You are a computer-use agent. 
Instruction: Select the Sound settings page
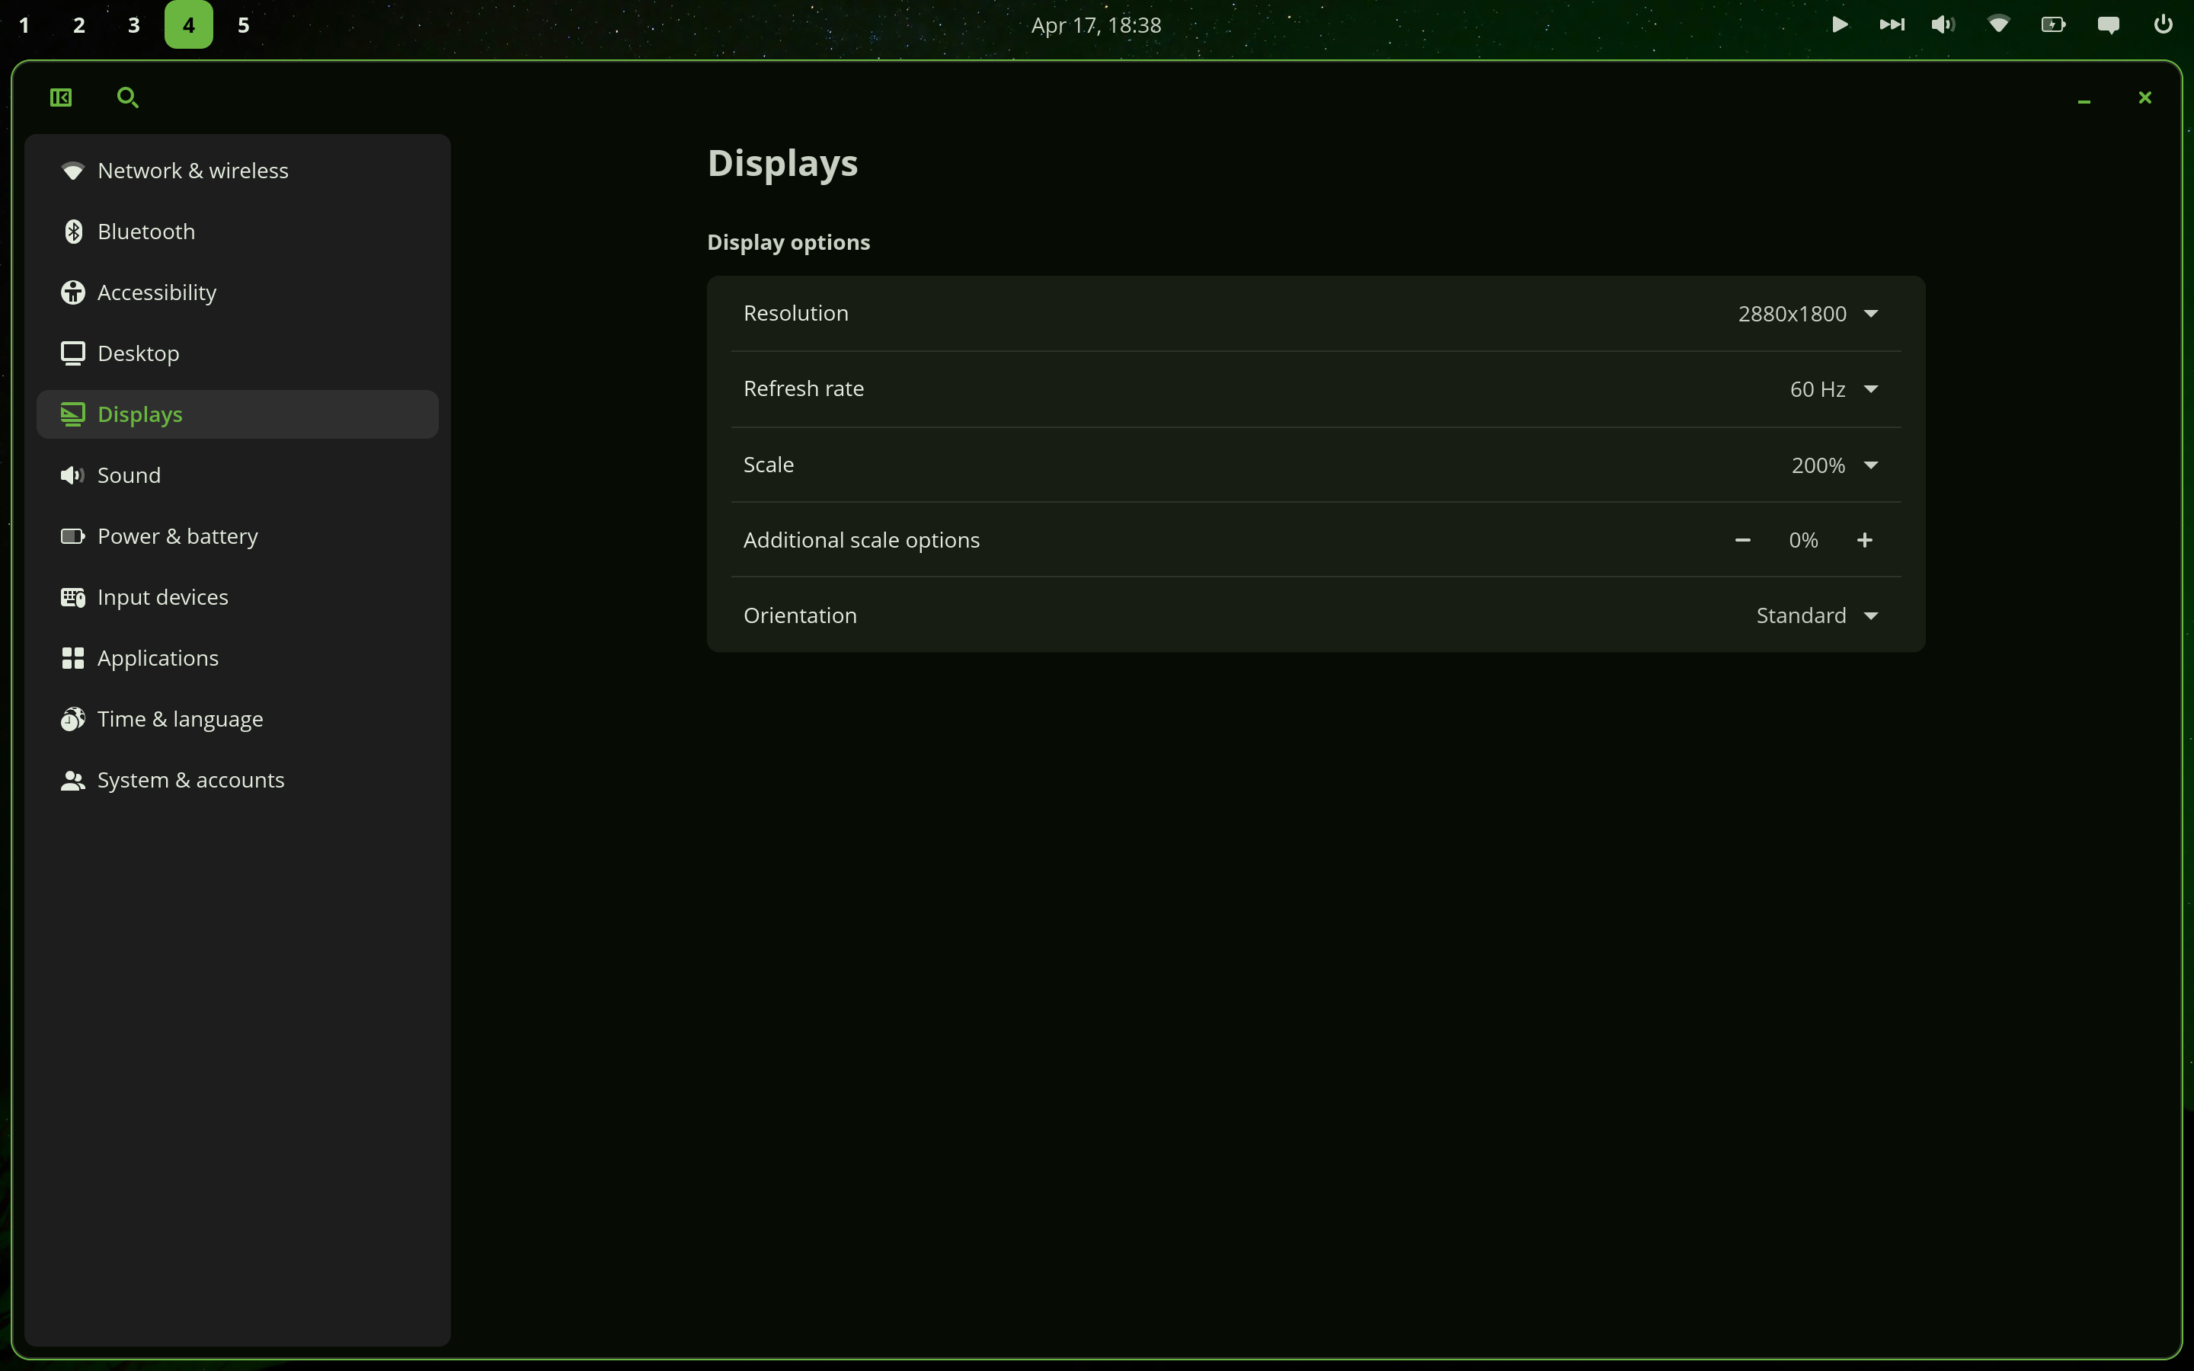(x=238, y=475)
